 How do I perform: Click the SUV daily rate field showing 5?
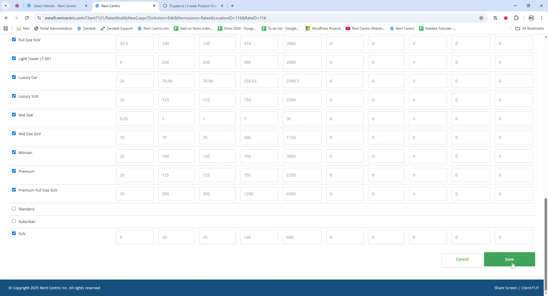click(x=135, y=237)
